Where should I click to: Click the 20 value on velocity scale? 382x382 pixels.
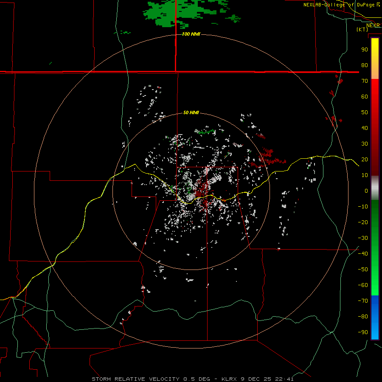pos(365,159)
